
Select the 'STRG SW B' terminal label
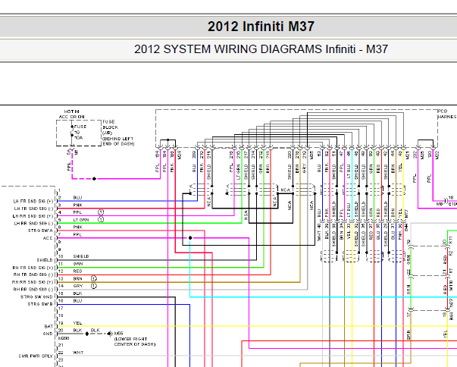(x=40, y=304)
